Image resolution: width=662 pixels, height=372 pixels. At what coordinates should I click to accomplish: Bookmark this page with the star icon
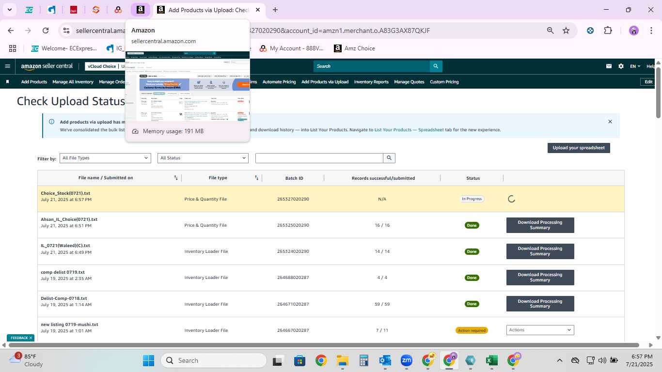(566, 31)
